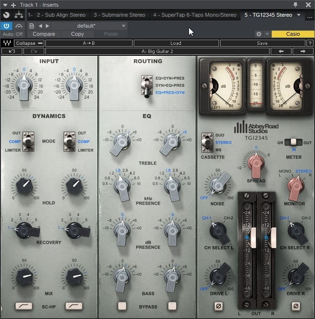
Task: Open the Track 1 Inserts dropdown triangle
Action: [x=5, y=5]
